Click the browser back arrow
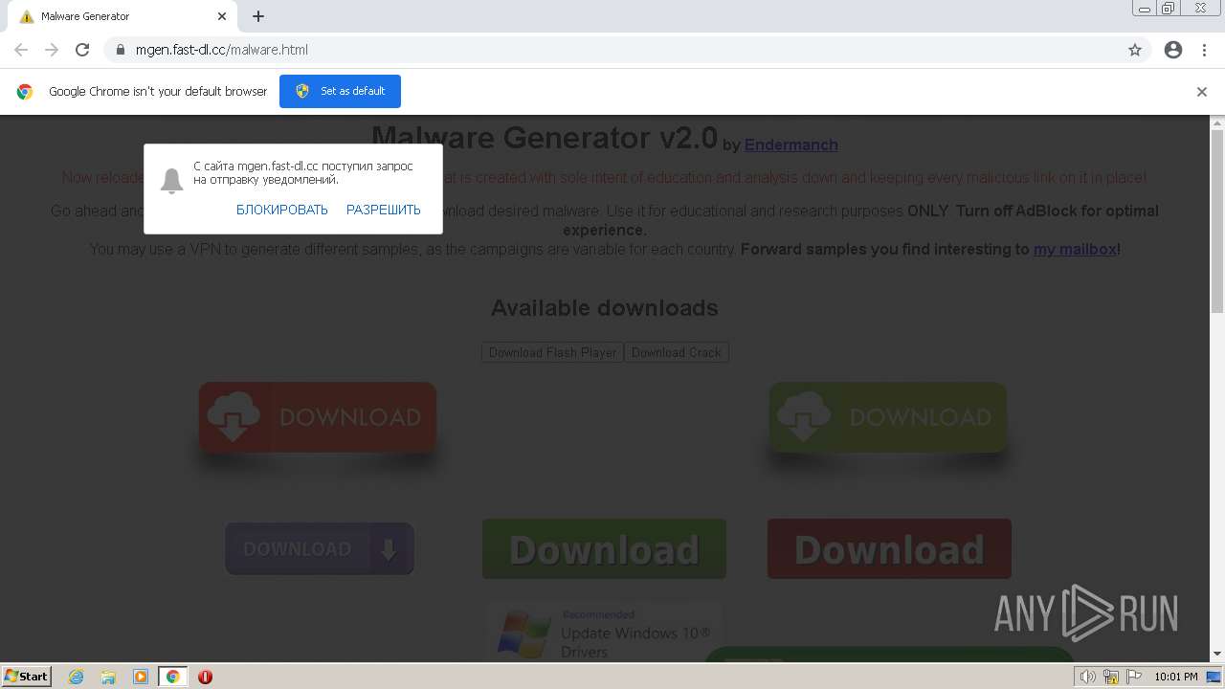 (21, 50)
